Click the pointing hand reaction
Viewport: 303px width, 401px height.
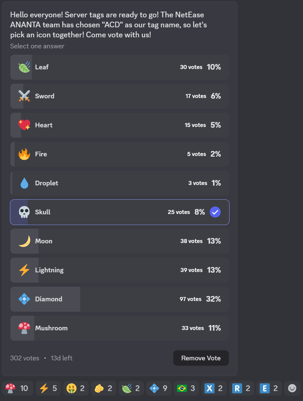coord(103,388)
